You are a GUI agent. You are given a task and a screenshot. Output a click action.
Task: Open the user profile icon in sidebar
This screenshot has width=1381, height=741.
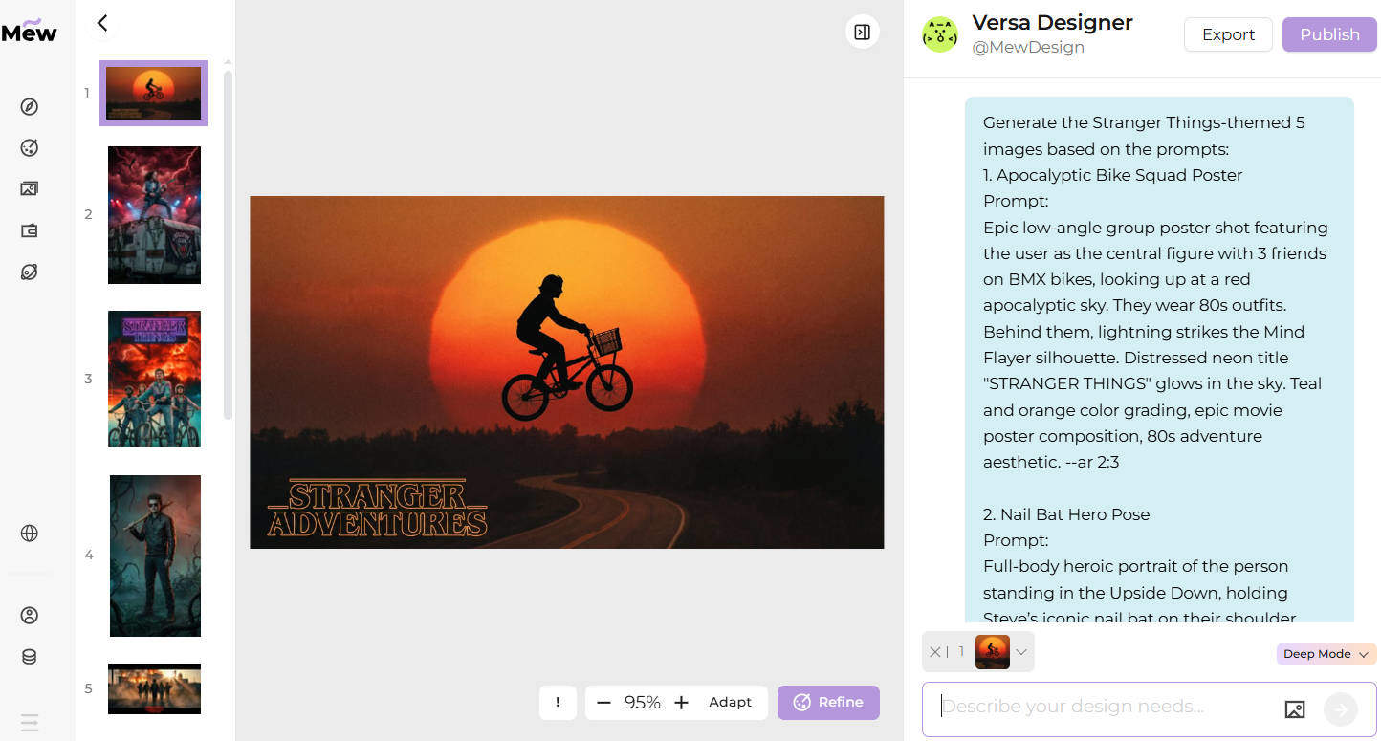[x=30, y=615]
